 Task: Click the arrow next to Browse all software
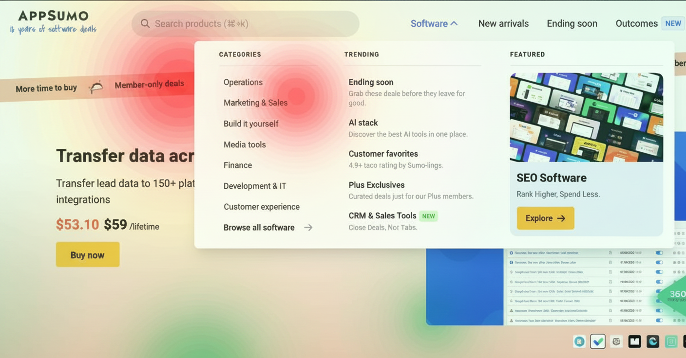(308, 227)
